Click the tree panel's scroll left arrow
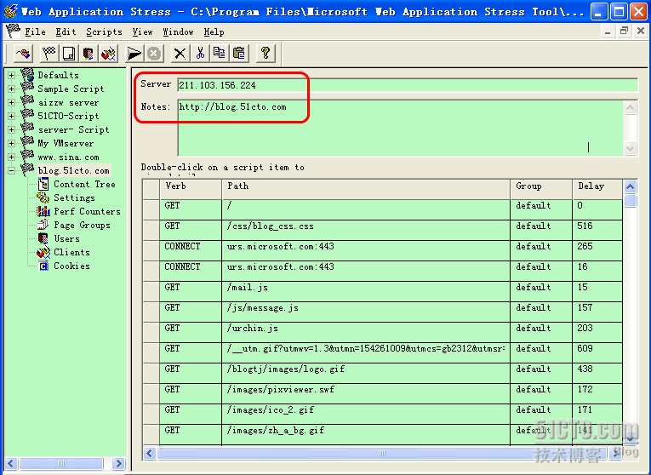The image size is (651, 475). point(11,463)
